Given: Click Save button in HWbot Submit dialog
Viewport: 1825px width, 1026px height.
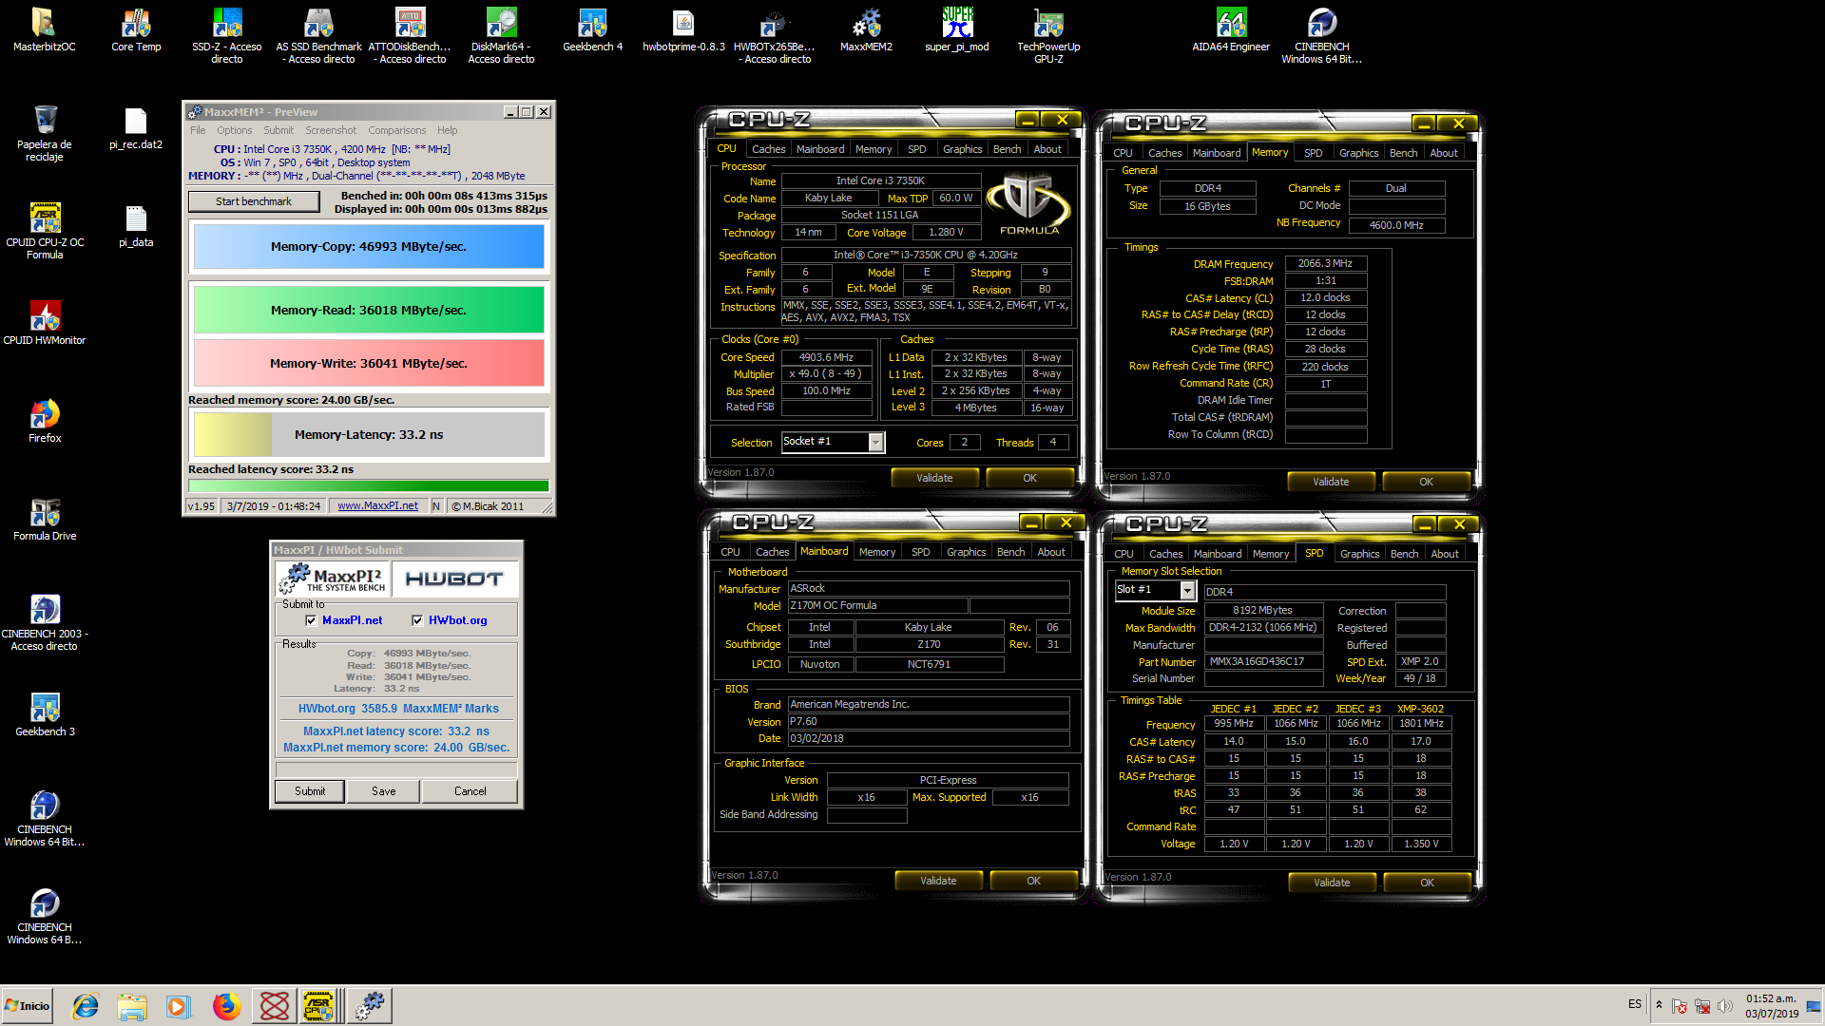Looking at the screenshot, I should (383, 791).
